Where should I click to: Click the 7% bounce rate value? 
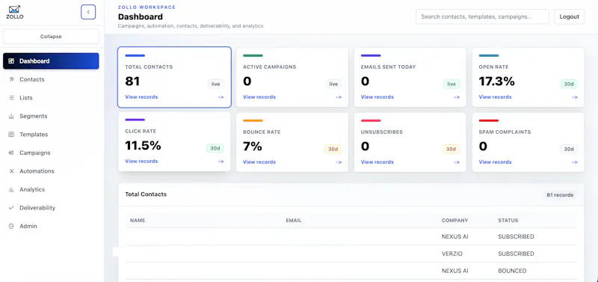click(253, 146)
